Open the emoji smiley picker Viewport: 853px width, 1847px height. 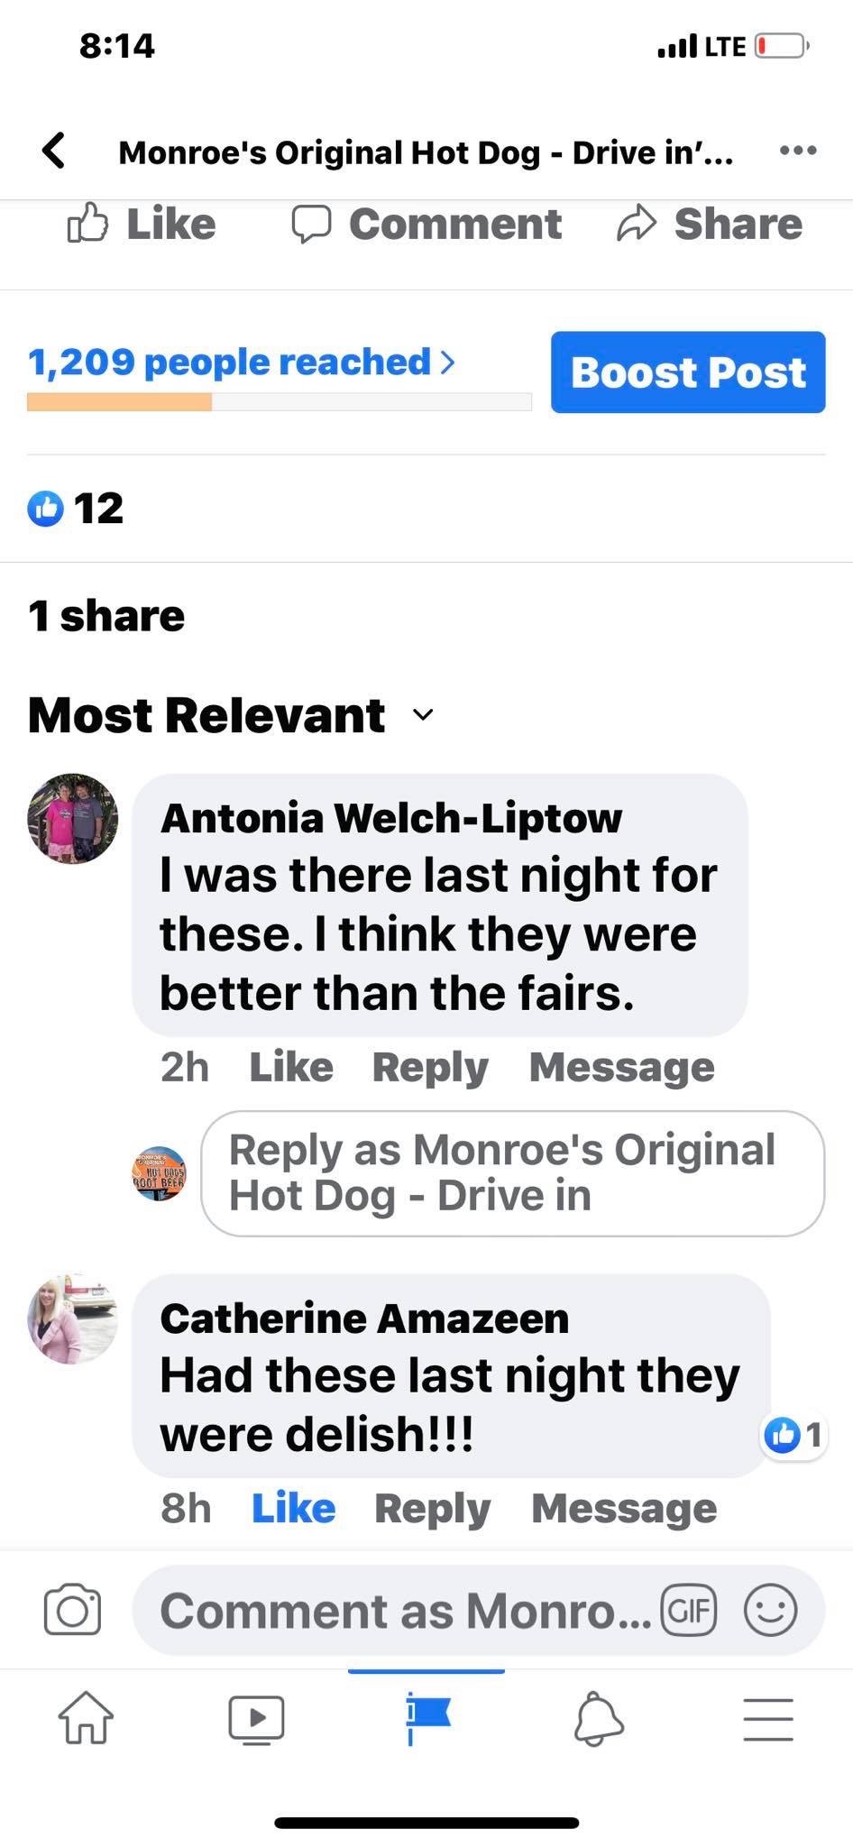(x=770, y=1610)
